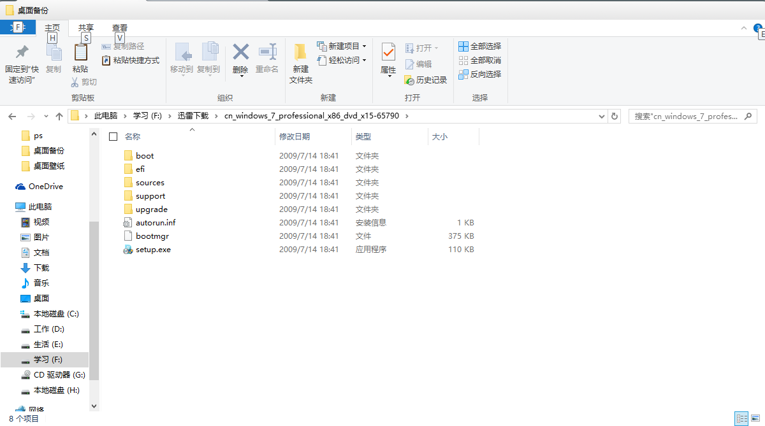This screenshot has width=765, height=426.
Task: Click 全部选择 select all
Action: click(x=480, y=46)
